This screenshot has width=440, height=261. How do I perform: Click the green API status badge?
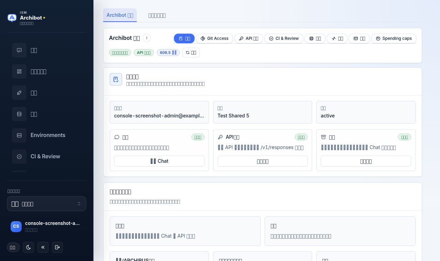pyautogui.click(x=144, y=53)
